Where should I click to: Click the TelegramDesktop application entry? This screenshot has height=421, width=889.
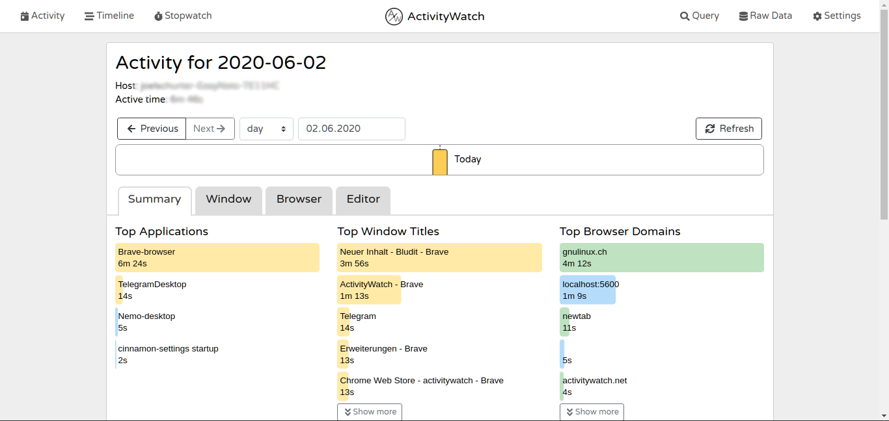pyautogui.click(x=152, y=290)
